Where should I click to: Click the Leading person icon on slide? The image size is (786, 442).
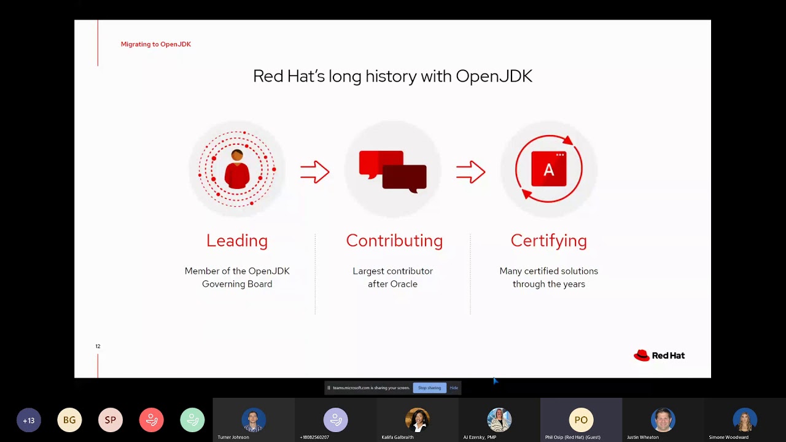tap(237, 169)
